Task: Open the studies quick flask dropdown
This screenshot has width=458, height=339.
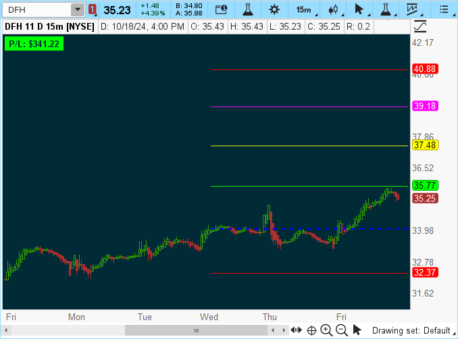Action: pos(386,9)
